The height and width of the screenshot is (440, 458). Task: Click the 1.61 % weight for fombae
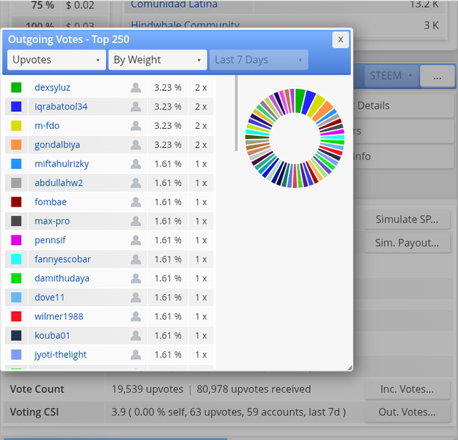click(167, 202)
